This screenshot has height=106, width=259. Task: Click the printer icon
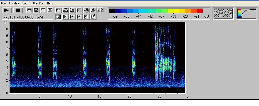click(x=86, y=10)
